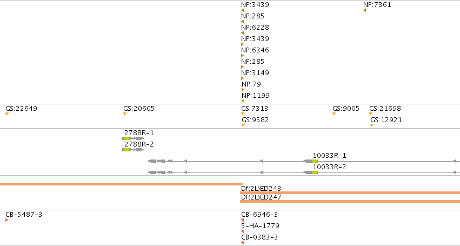Image resolution: width=460 pixels, height=246 pixels.
Task: Click the GS:7313 label
Action: point(255,109)
